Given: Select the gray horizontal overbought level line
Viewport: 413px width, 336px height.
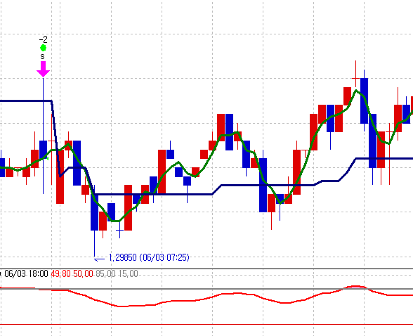Looking at the screenshot, I should pyautogui.click(x=206, y=289).
